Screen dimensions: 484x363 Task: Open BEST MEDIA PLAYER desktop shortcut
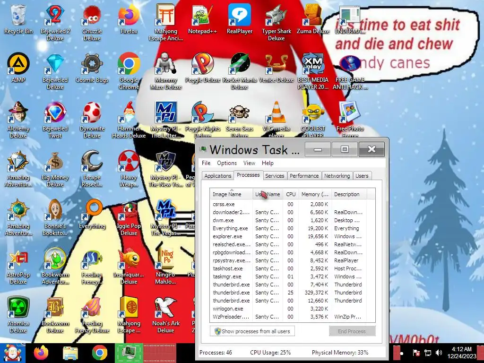(x=313, y=72)
